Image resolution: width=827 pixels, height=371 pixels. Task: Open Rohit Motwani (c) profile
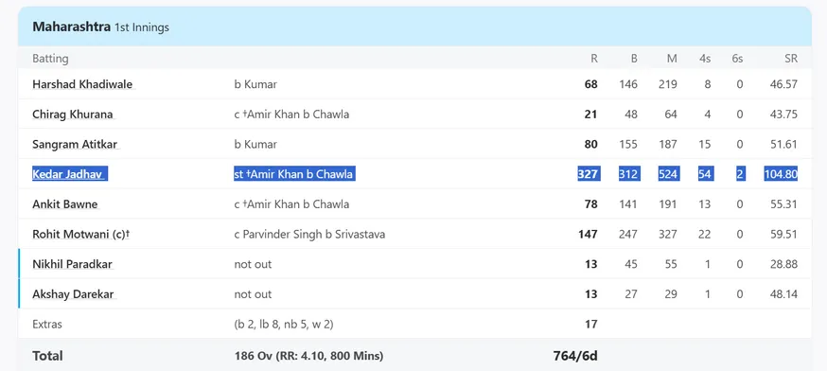(x=80, y=235)
